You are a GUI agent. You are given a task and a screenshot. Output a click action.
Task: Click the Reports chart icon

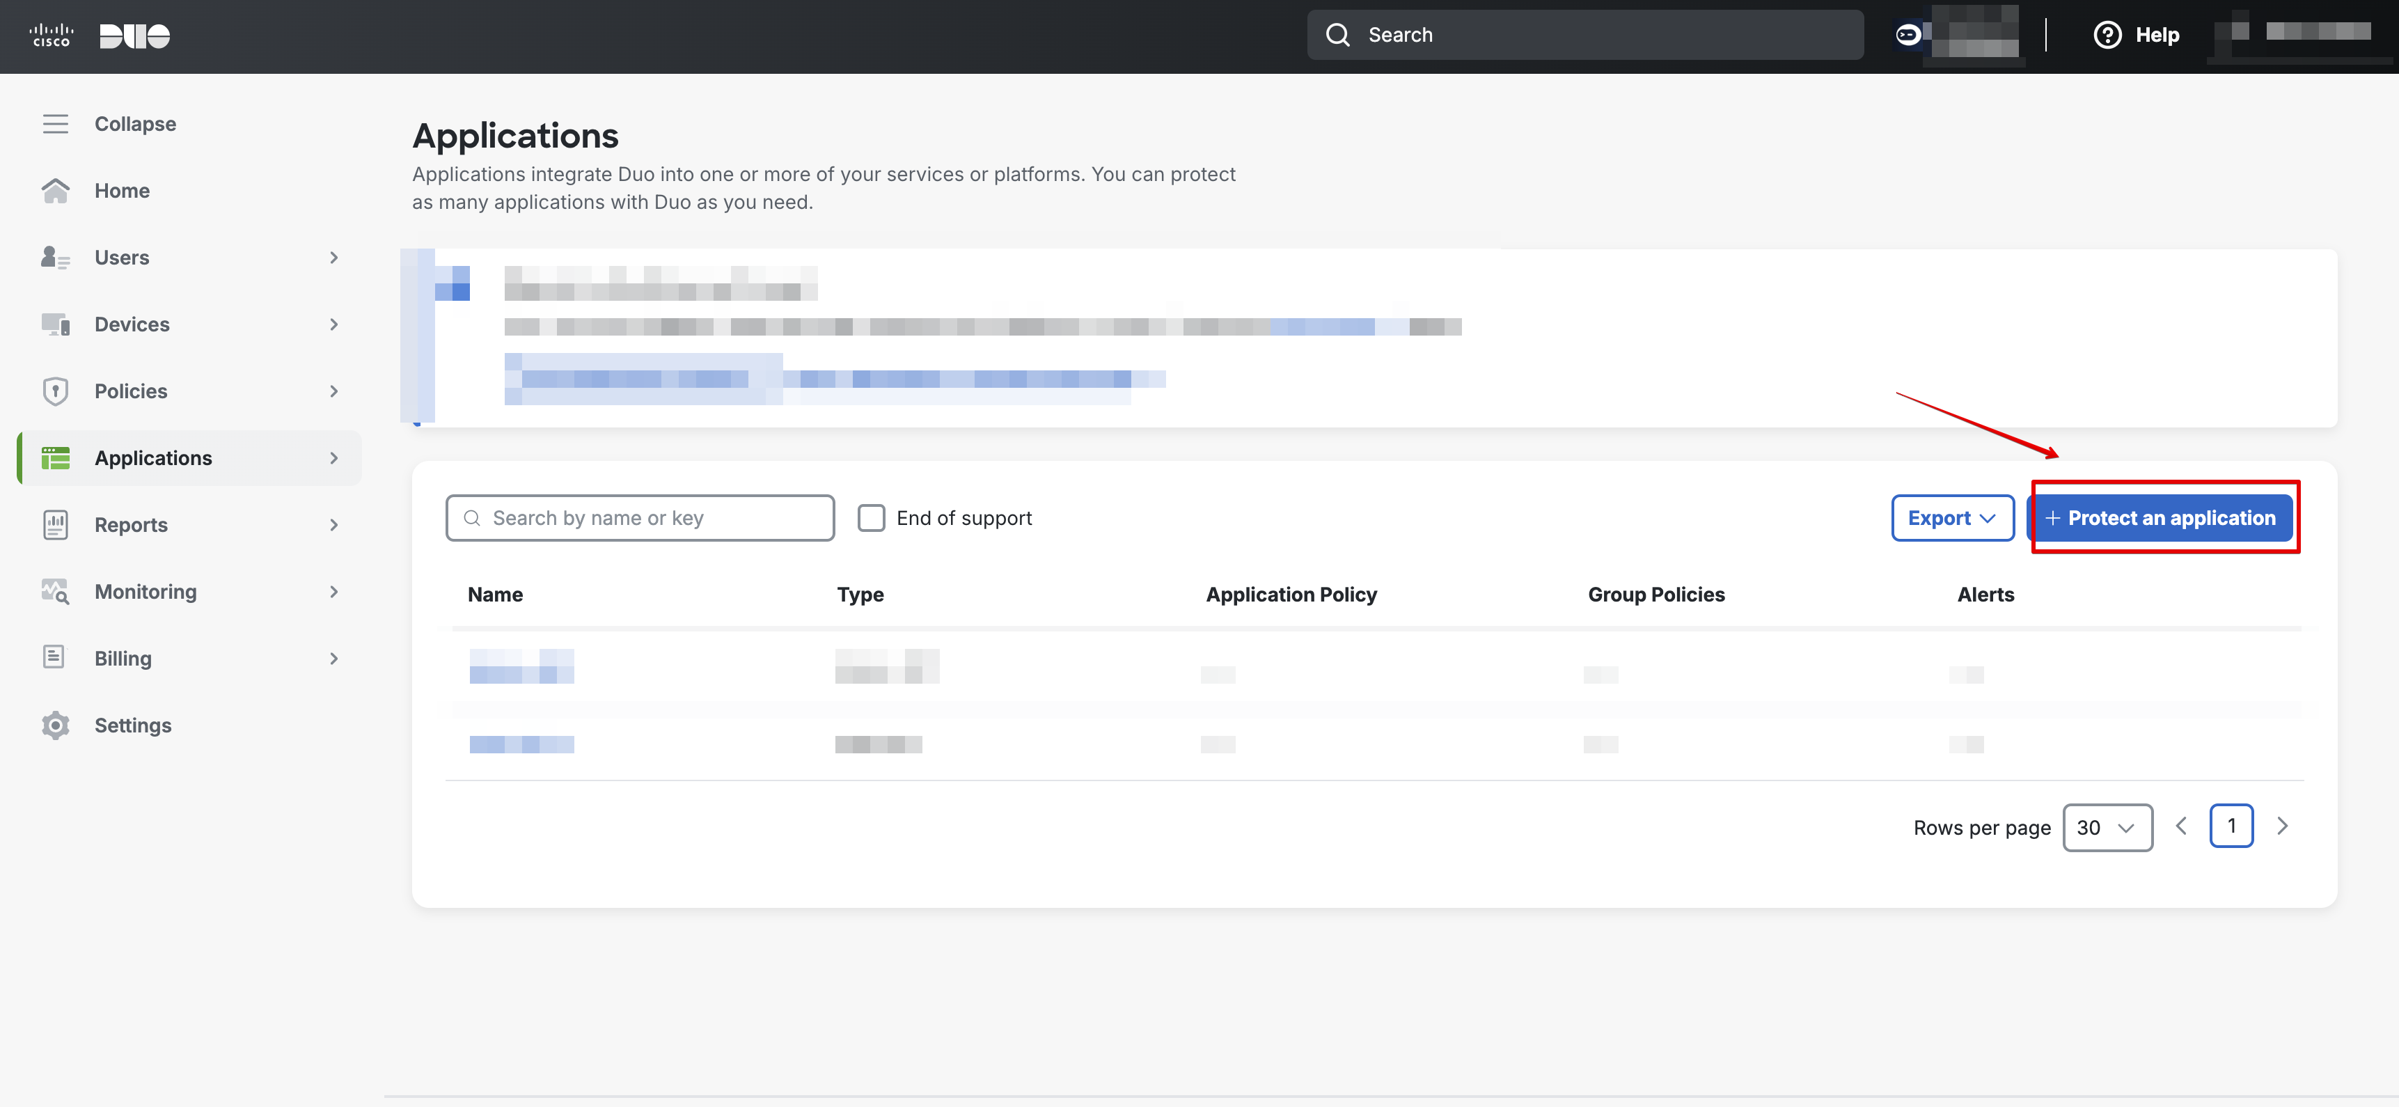pos(55,525)
